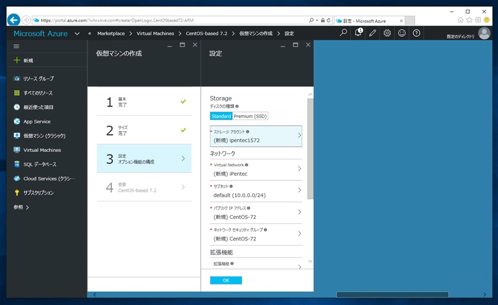Click the 設定 blade vertical scrollbar
The width and height of the screenshot is (498, 305).
point(310,149)
